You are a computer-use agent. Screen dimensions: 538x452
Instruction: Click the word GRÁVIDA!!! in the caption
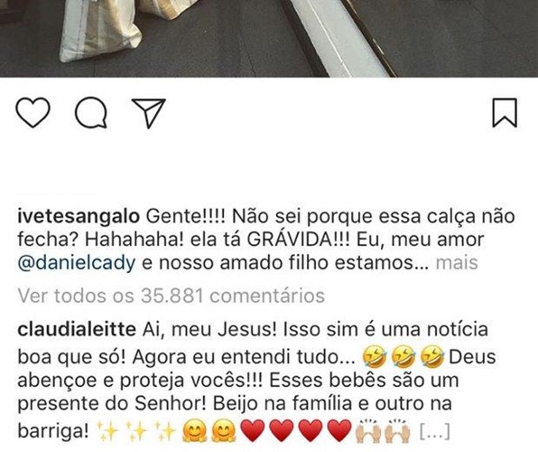pos(298,240)
